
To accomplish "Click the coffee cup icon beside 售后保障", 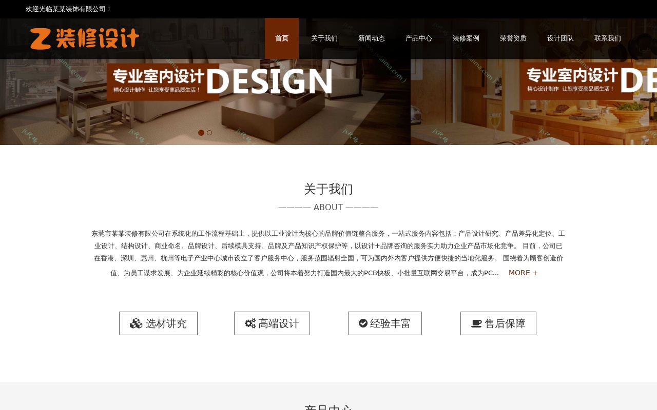I will (476, 323).
